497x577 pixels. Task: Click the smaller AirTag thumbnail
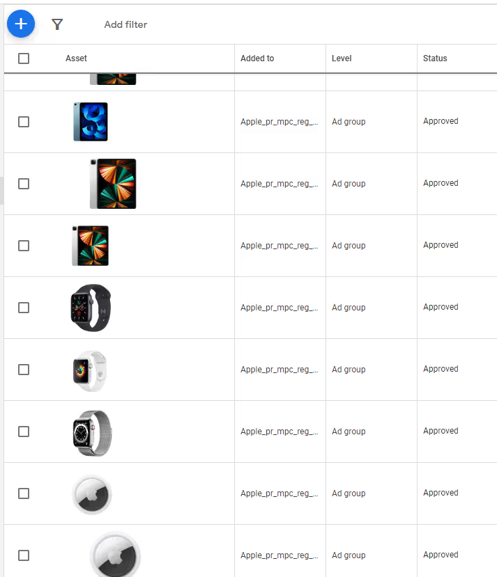92,495
